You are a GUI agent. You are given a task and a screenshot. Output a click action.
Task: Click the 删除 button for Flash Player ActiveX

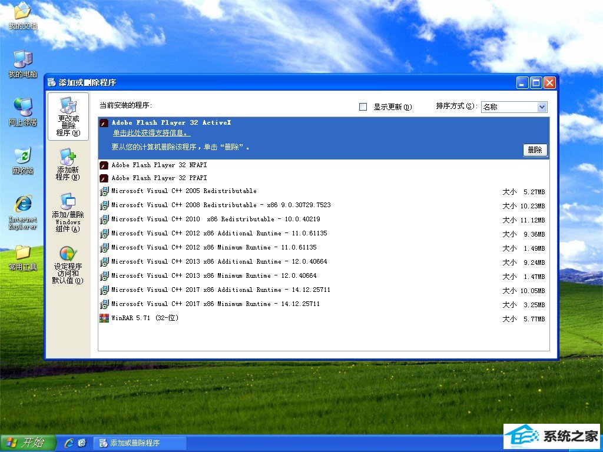(x=535, y=150)
